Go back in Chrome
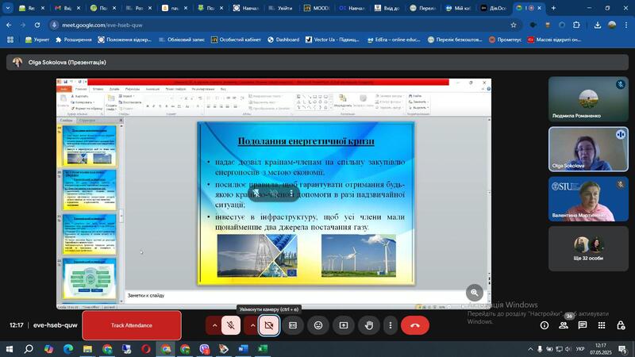Viewport: 635px width, 357px height. tap(9, 25)
